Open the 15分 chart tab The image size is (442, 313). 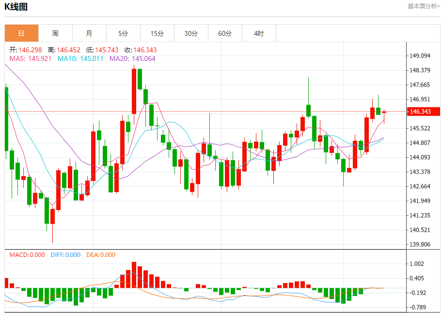[157, 33]
